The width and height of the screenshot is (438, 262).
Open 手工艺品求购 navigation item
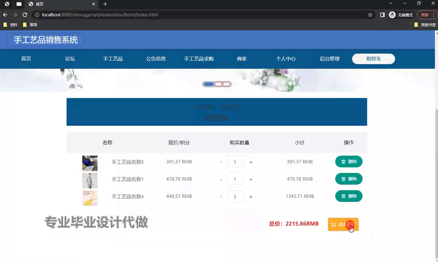[x=199, y=59]
